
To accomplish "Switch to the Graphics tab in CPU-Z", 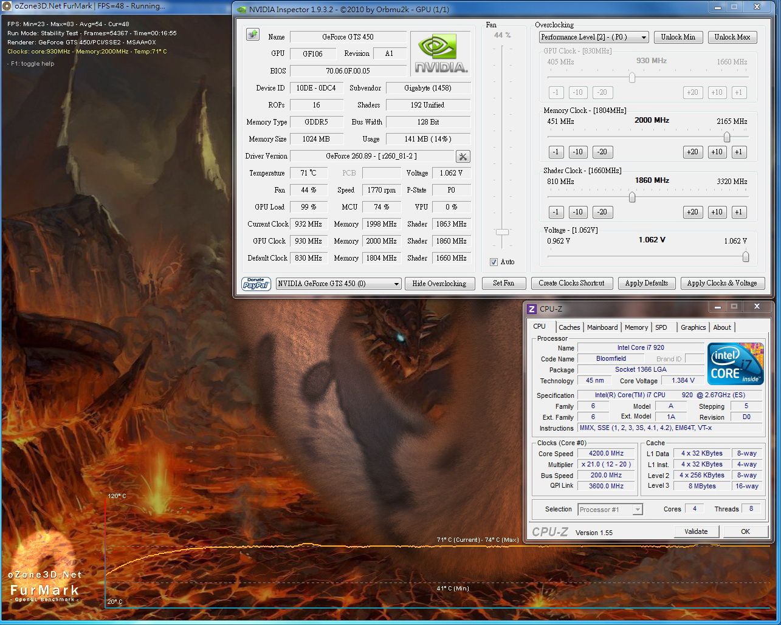I will point(693,327).
